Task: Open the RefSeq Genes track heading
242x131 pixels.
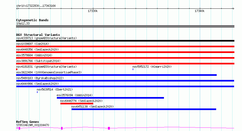Action: point(27,122)
